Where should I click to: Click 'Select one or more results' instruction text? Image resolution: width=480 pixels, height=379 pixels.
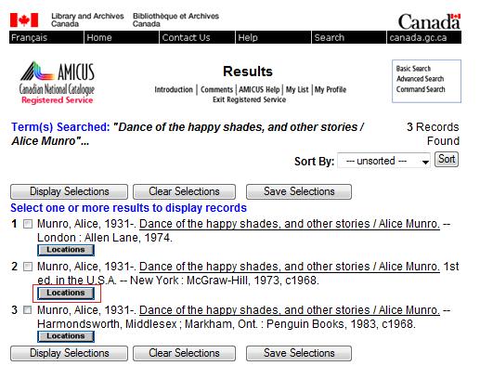[x=128, y=208]
